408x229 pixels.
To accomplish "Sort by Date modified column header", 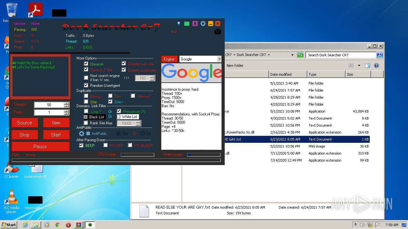I will click(x=288, y=74).
